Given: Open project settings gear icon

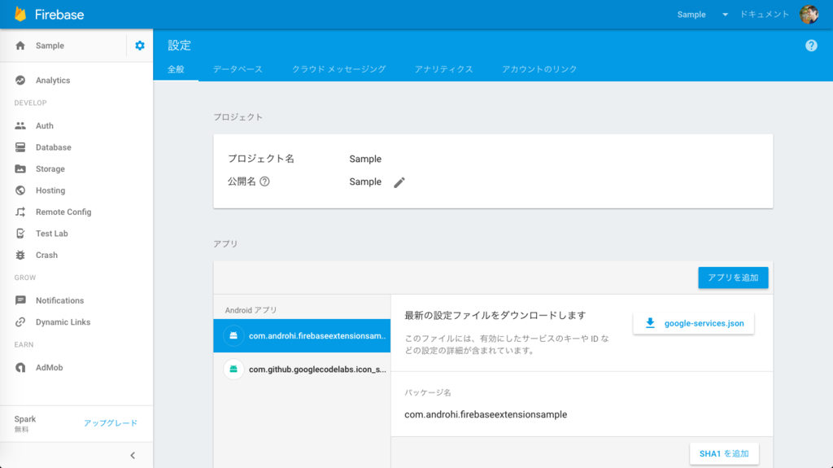Looking at the screenshot, I should (140, 46).
